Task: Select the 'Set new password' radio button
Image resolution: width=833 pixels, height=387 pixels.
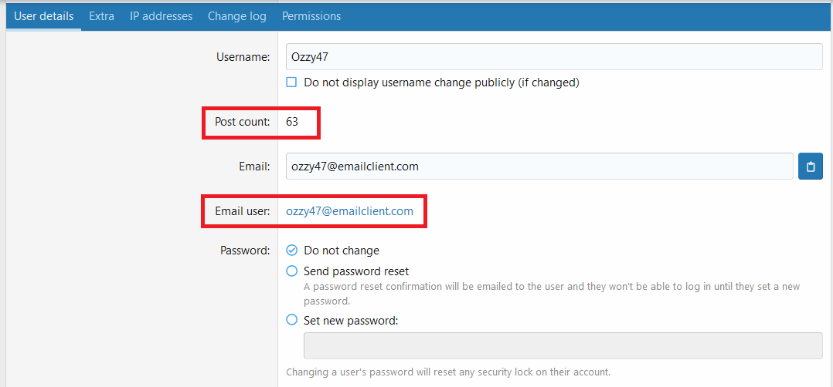Action: (292, 320)
